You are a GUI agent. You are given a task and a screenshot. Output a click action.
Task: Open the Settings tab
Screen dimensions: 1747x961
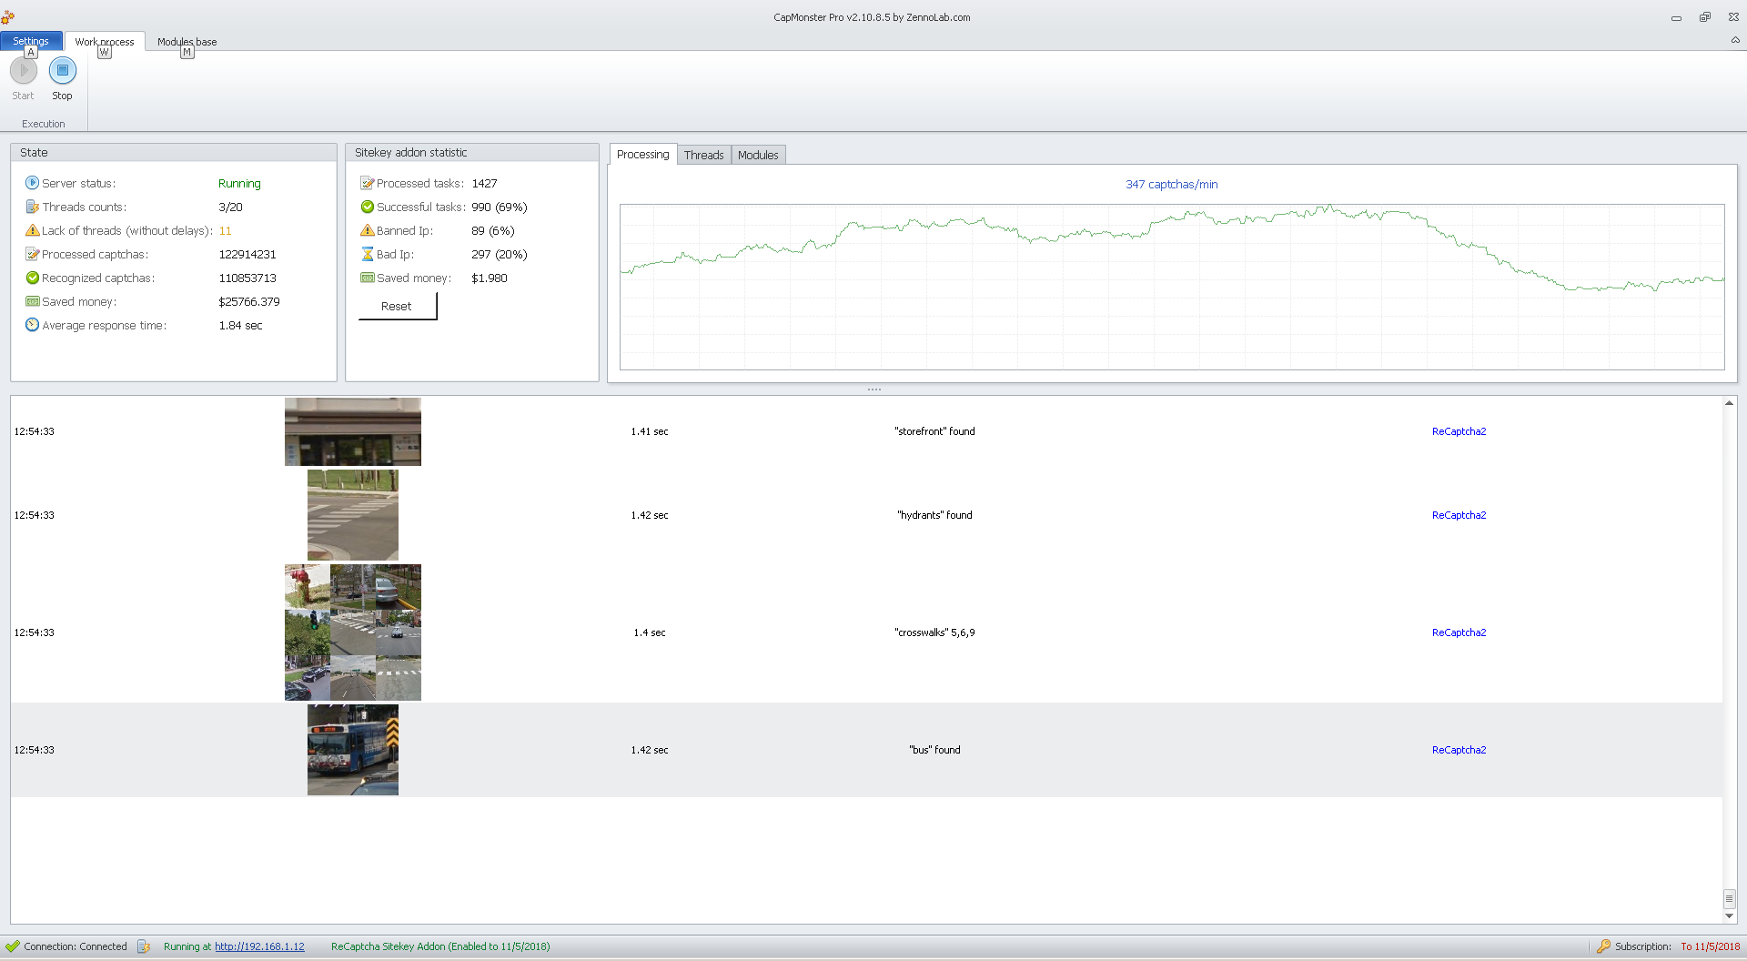click(x=31, y=41)
